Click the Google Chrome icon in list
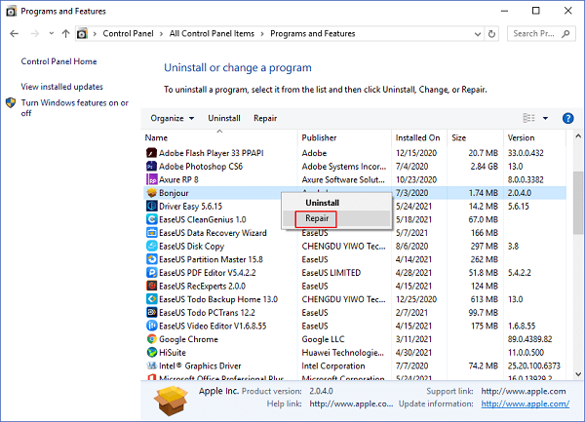585x422 pixels. click(x=151, y=338)
